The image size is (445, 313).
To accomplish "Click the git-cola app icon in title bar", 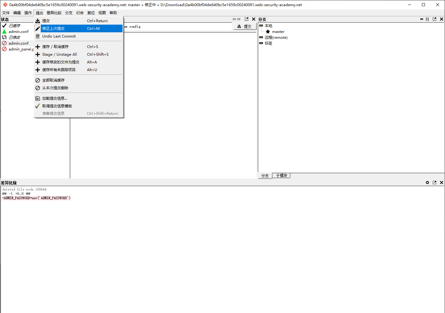I will [x=5, y=5].
